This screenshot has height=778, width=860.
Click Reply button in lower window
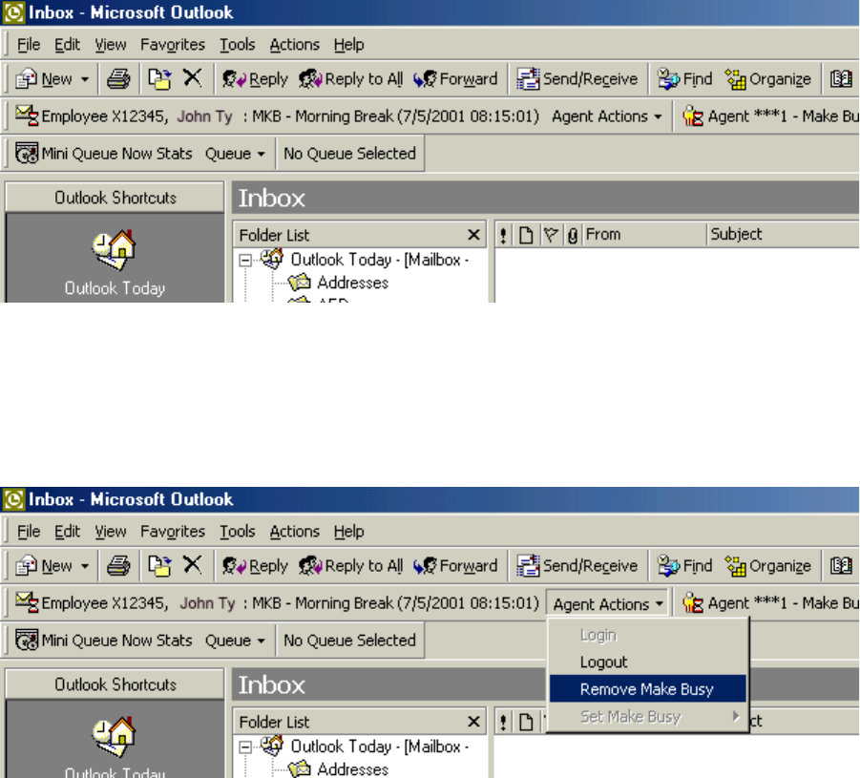(x=255, y=566)
